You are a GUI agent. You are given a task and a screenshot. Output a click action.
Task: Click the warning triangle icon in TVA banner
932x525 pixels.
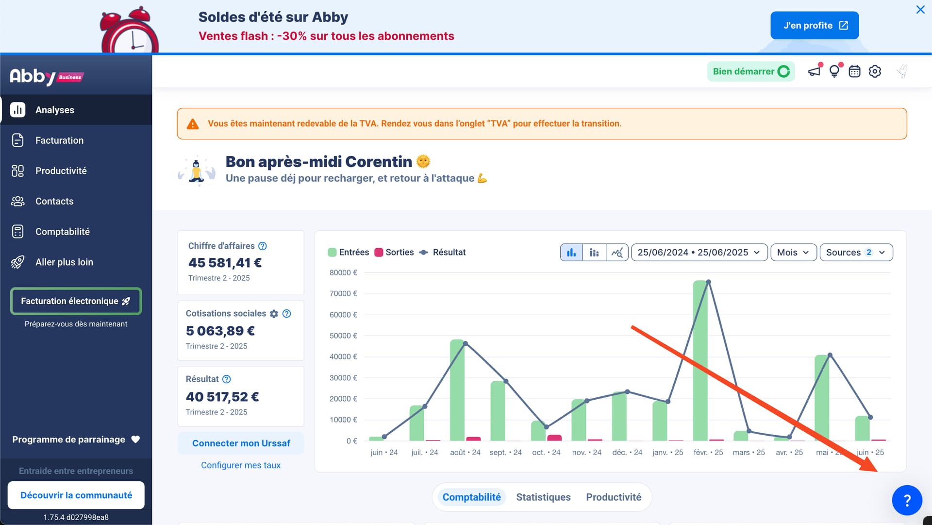tap(193, 124)
